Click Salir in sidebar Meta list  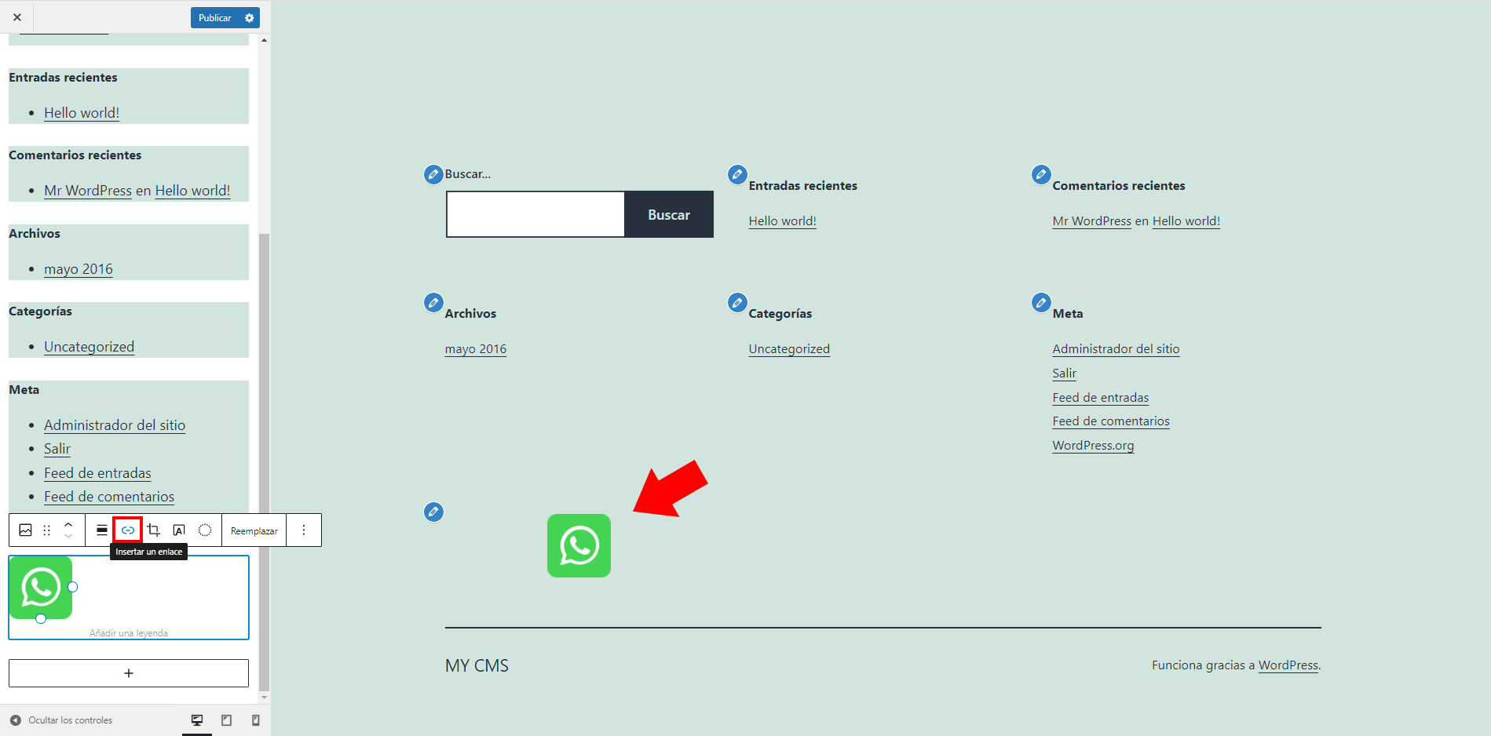pos(57,449)
